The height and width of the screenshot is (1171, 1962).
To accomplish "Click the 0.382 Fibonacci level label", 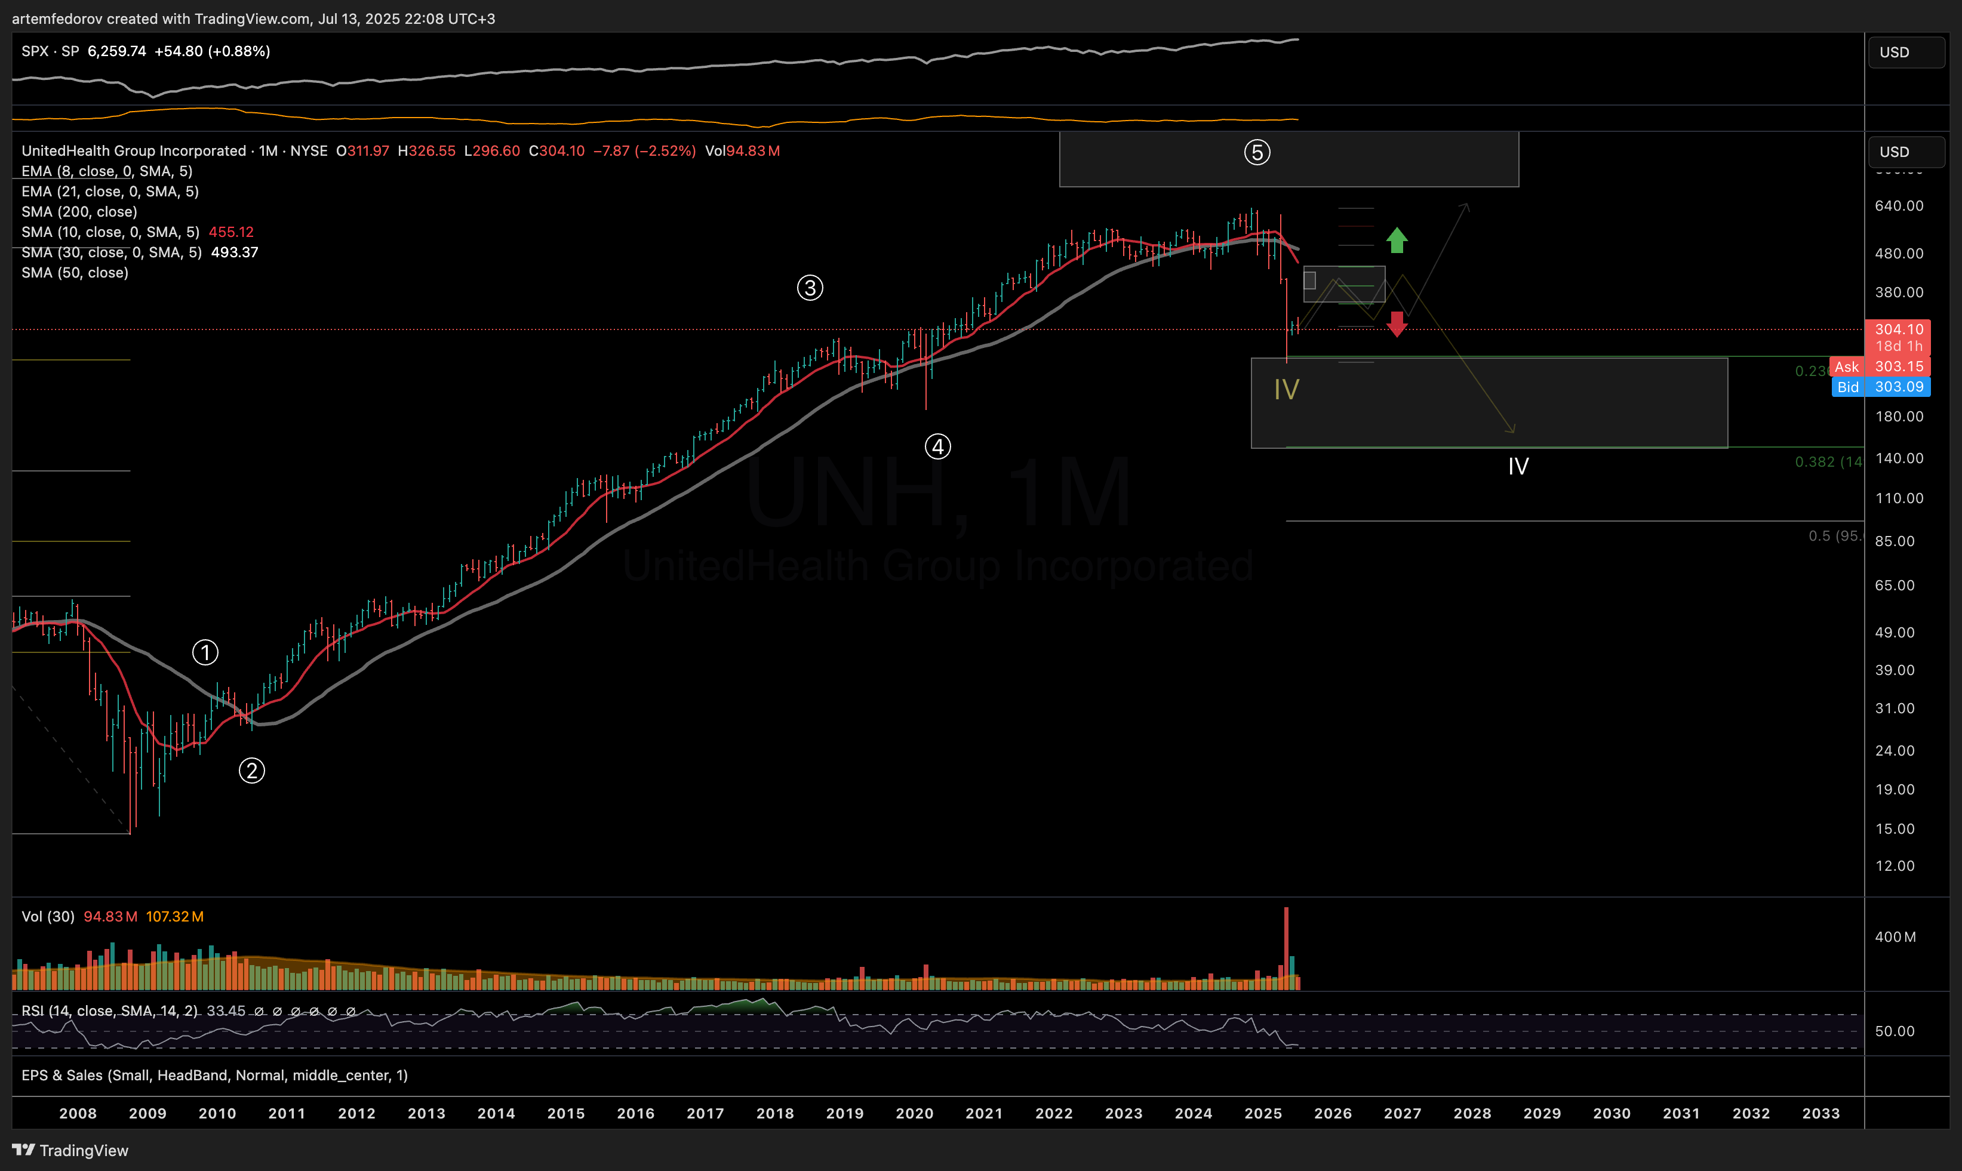I will [1829, 461].
